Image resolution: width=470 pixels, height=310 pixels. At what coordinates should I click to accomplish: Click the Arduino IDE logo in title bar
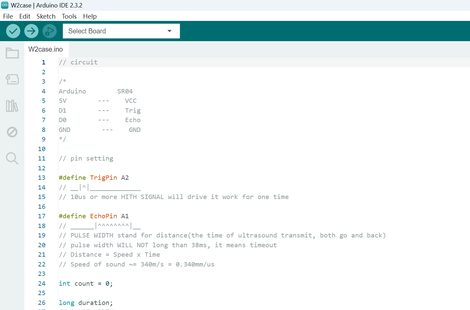5,5
